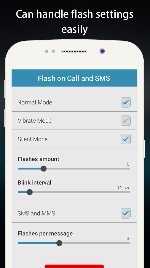This screenshot has width=150, height=268.
Task: Tap the Vibrate Mode row label
Action: coord(35,121)
